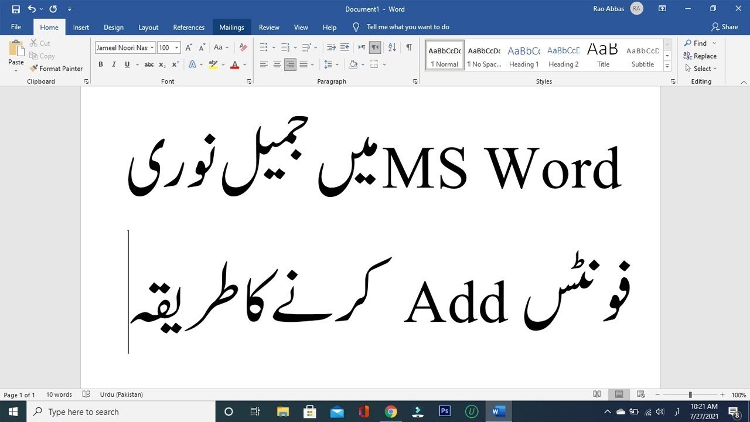Image resolution: width=750 pixels, height=422 pixels.
Task: Undo the last action
Action: (x=32, y=9)
